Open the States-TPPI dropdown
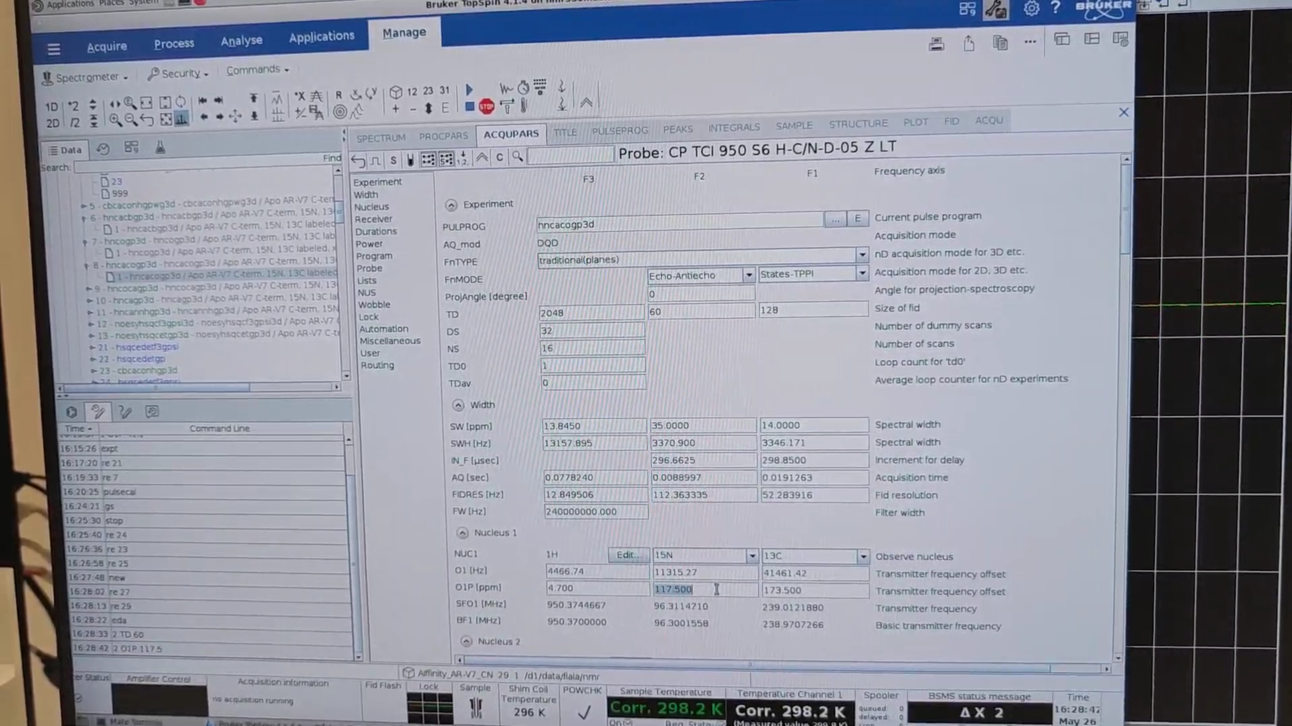This screenshot has width=1292, height=726. [x=862, y=273]
